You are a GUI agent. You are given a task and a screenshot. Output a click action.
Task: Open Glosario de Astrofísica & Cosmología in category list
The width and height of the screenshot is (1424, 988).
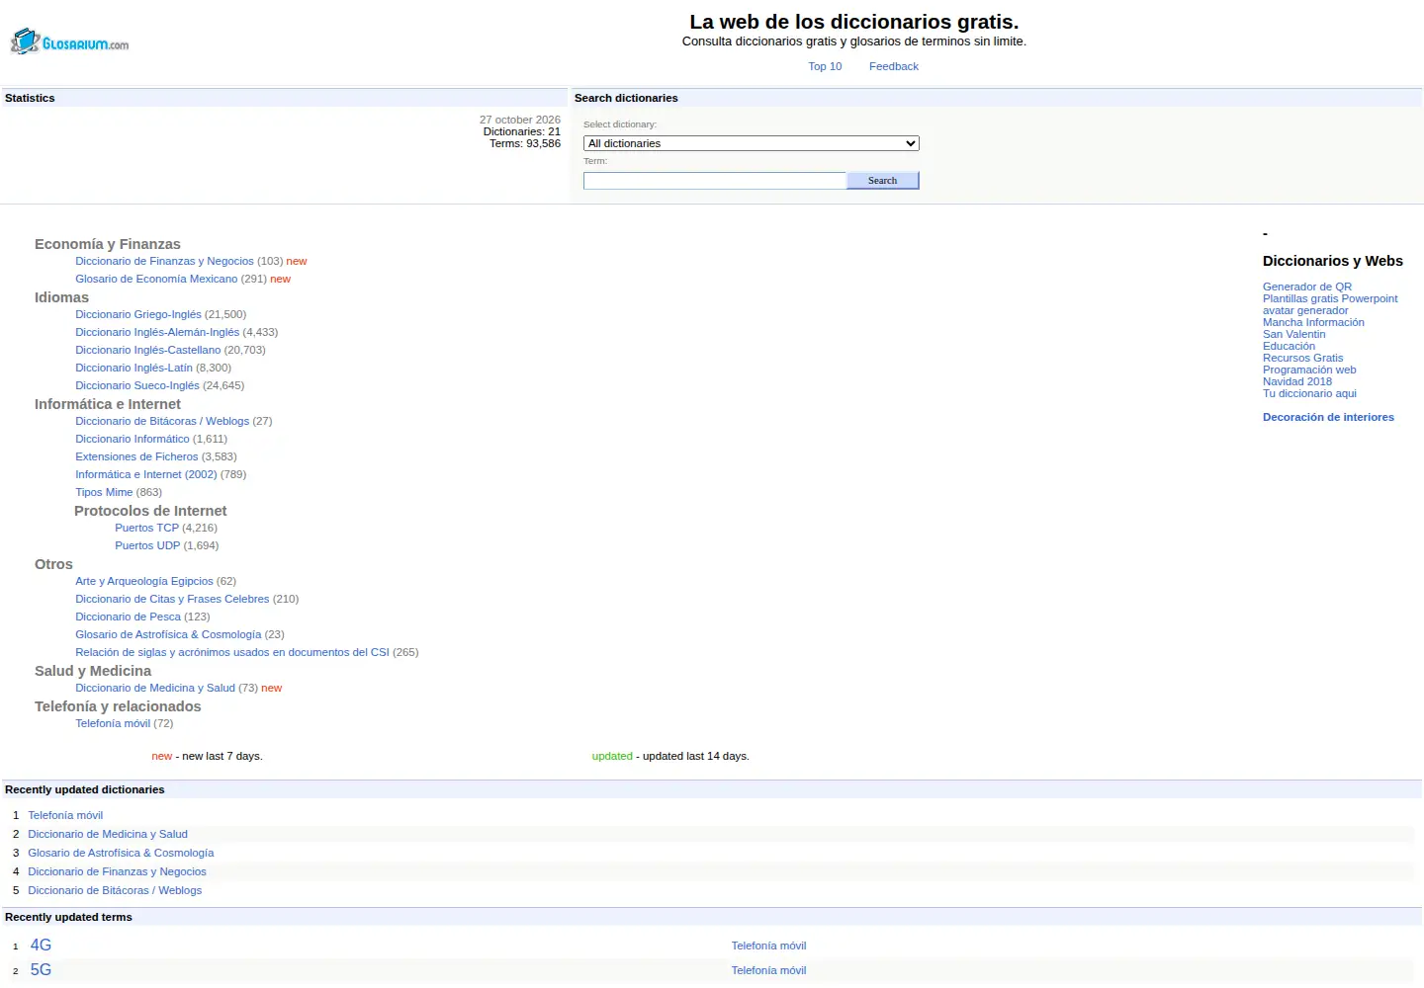click(x=168, y=634)
